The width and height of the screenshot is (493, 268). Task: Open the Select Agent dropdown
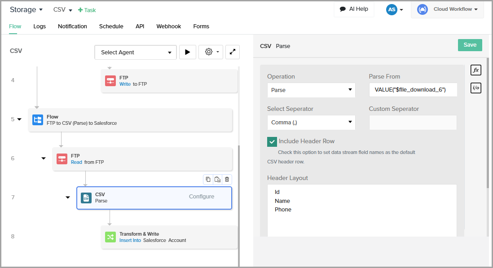coord(136,53)
